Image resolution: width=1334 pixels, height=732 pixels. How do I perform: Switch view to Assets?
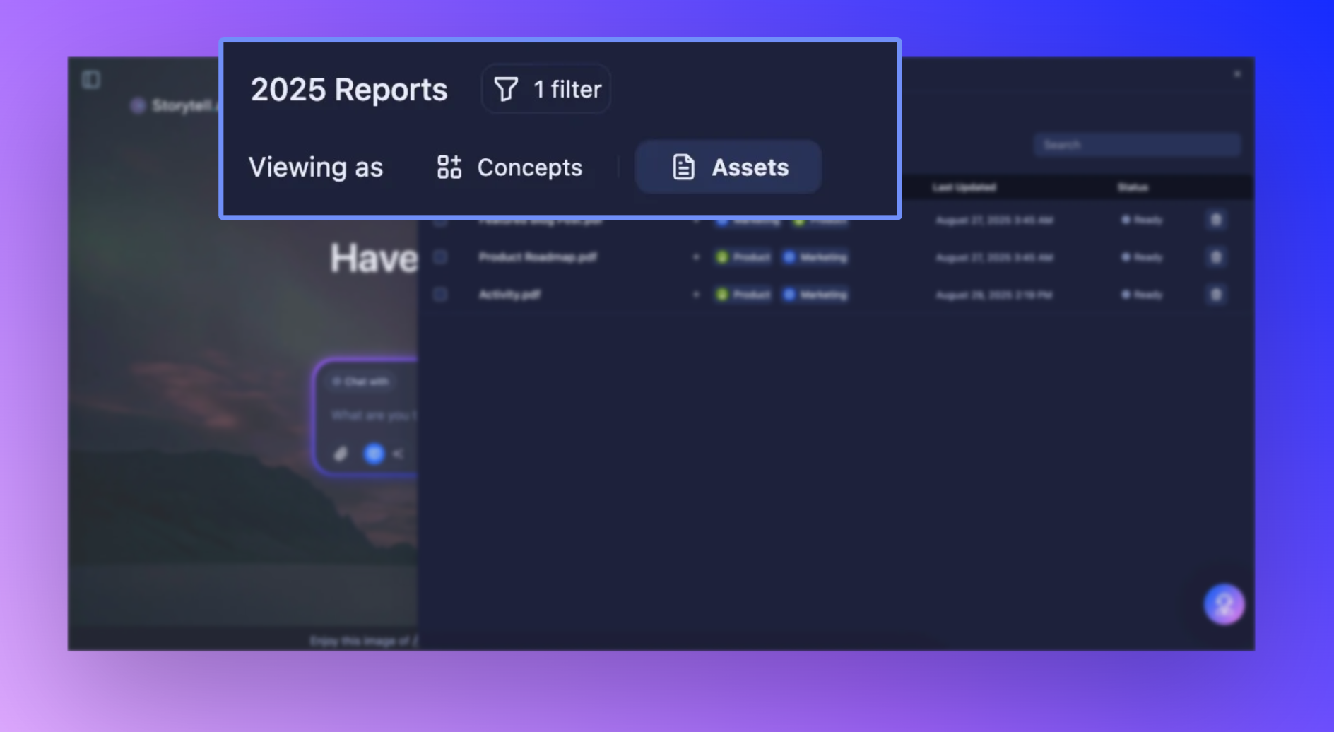[728, 167]
